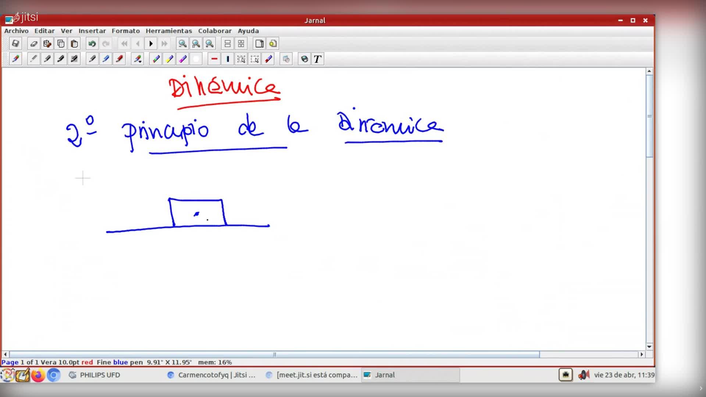The image size is (706, 397).
Task: Toggle the rectangle select tool
Action: (x=241, y=59)
